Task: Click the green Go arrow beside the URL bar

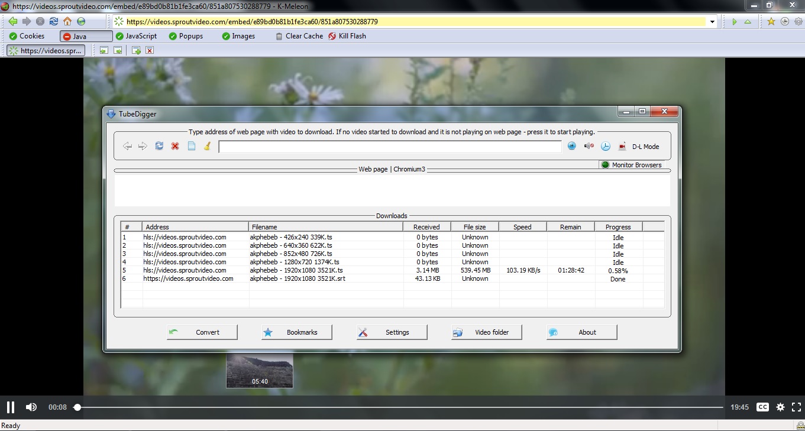Action: tap(735, 22)
